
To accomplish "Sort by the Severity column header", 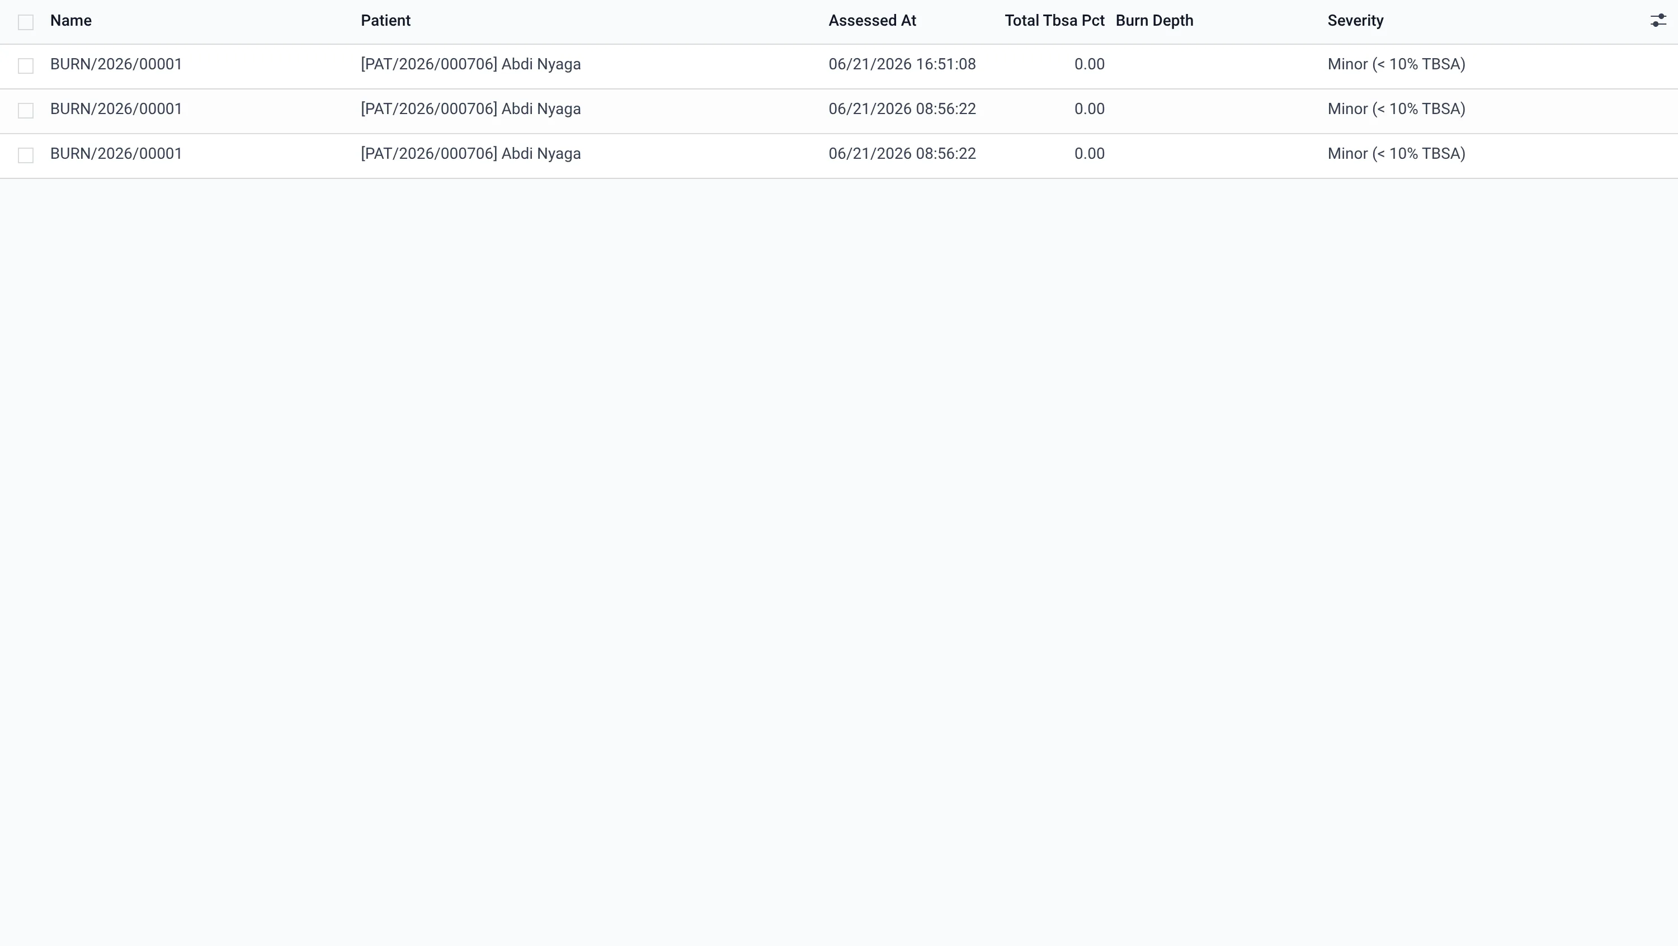I will coord(1356,21).
